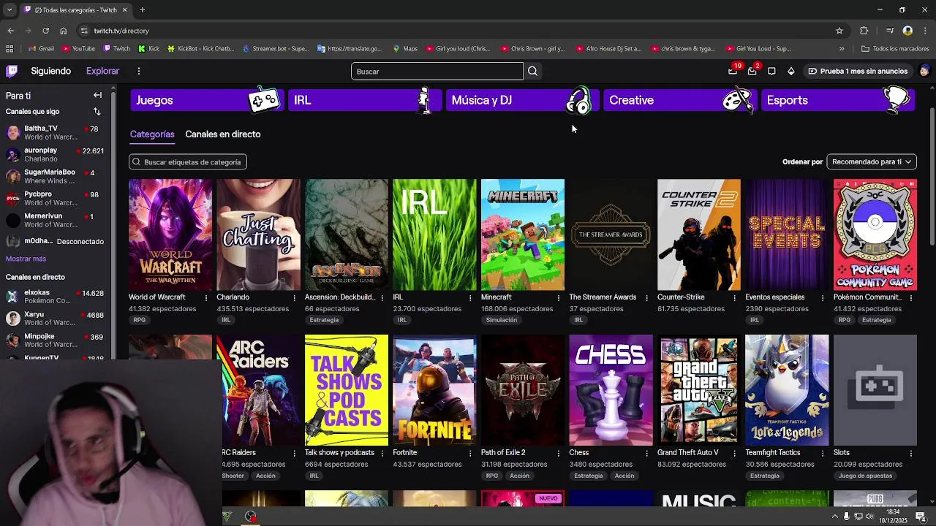Open the Siguiendo page

tap(51, 71)
